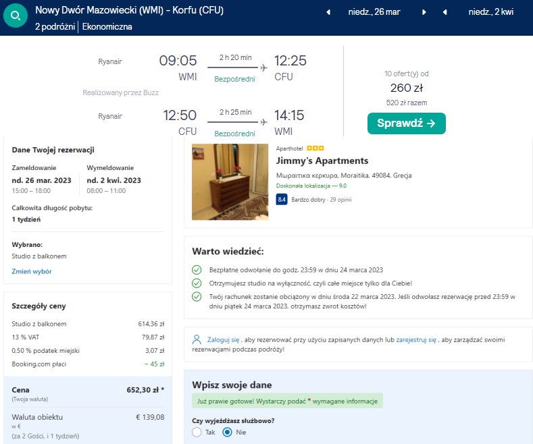Click return flight airplane icon
533x444 pixels.
pyautogui.click(x=263, y=122)
